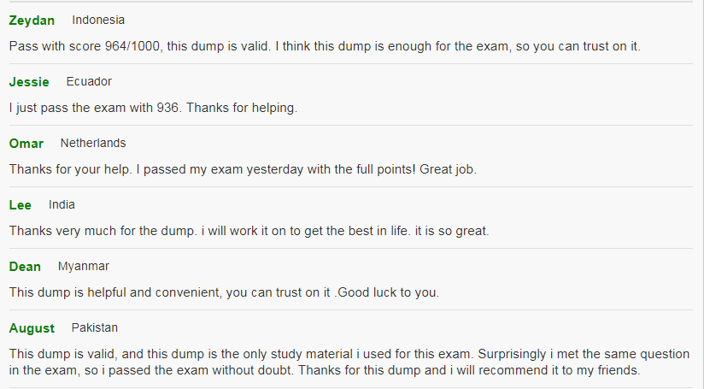Click Omar's review about full points
The width and height of the screenshot is (704, 389).
click(243, 169)
